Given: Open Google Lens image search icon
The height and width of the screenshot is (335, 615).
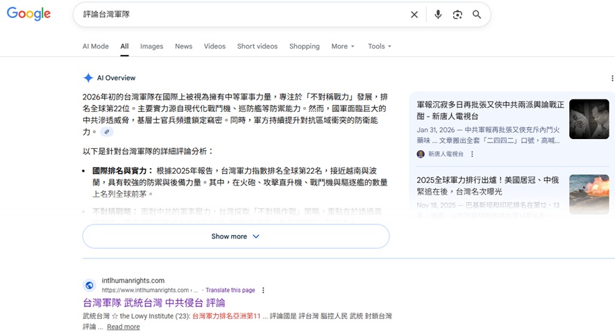Looking at the screenshot, I should (x=457, y=15).
